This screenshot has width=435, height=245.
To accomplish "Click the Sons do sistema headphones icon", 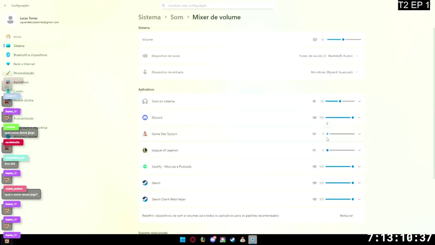I will point(145,101).
